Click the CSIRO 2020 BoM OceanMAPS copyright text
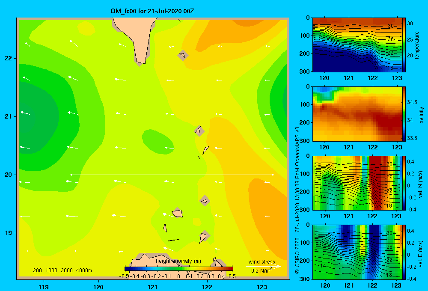The width and height of the screenshot is (428, 291). tap(297, 200)
